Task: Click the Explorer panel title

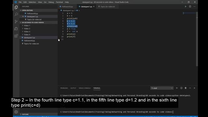Action: [x=25, y=6]
